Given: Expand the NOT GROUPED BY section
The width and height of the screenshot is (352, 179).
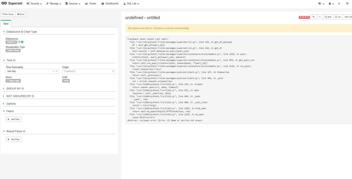Looking at the screenshot, I should [x=18, y=96].
